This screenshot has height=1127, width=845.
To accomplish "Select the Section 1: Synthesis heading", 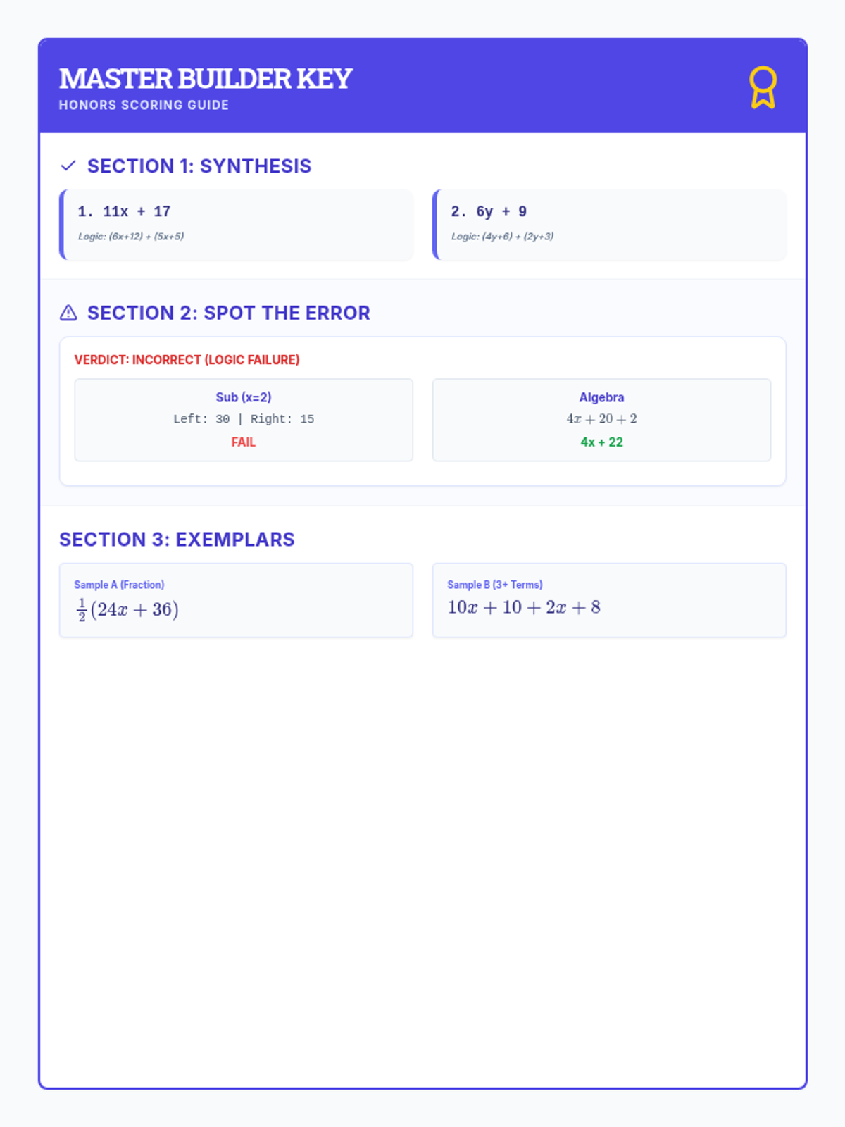I will click(199, 166).
